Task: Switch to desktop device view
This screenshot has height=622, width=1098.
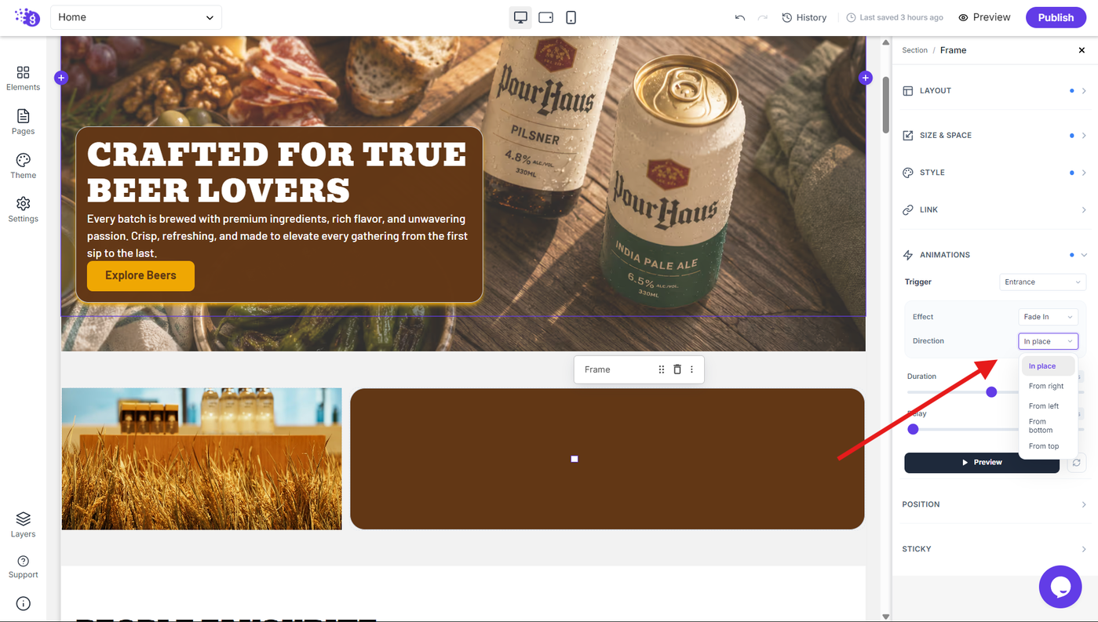Action: [520, 17]
